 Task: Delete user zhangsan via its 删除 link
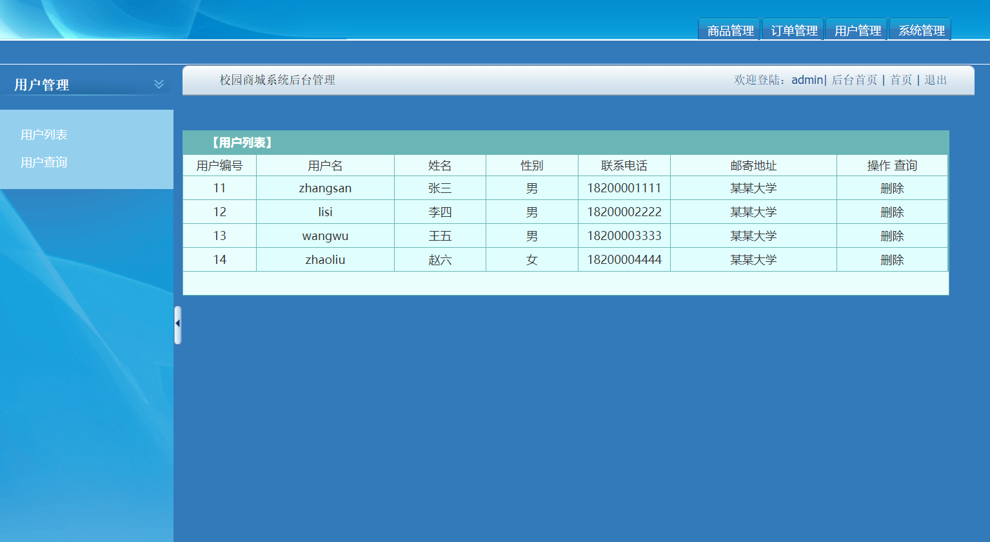[892, 188]
